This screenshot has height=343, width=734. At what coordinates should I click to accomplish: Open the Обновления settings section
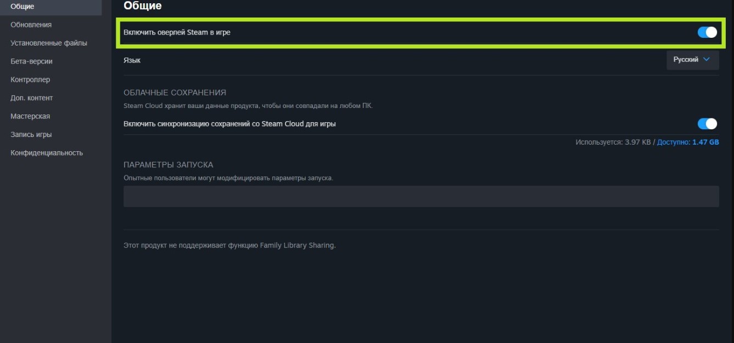coord(31,25)
